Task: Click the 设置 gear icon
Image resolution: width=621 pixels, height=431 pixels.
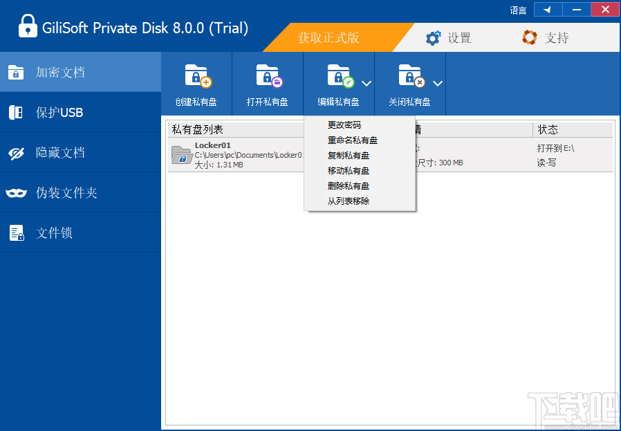Action: (x=434, y=37)
